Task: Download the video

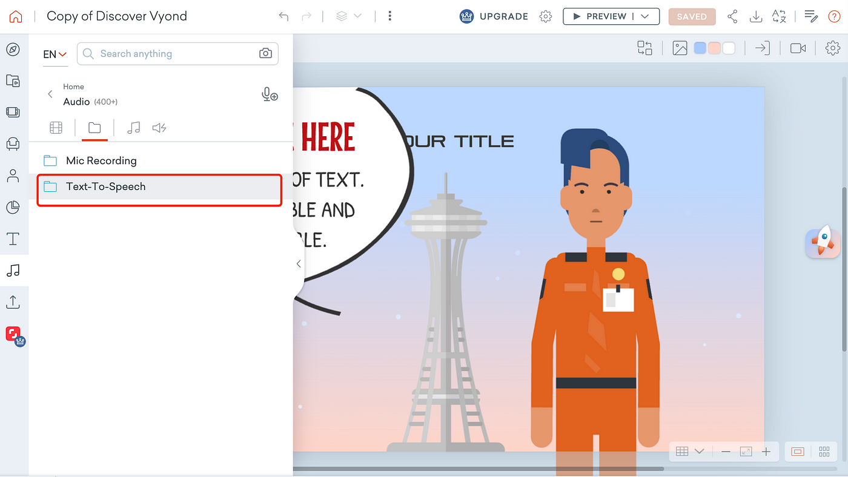Action: 755,16
